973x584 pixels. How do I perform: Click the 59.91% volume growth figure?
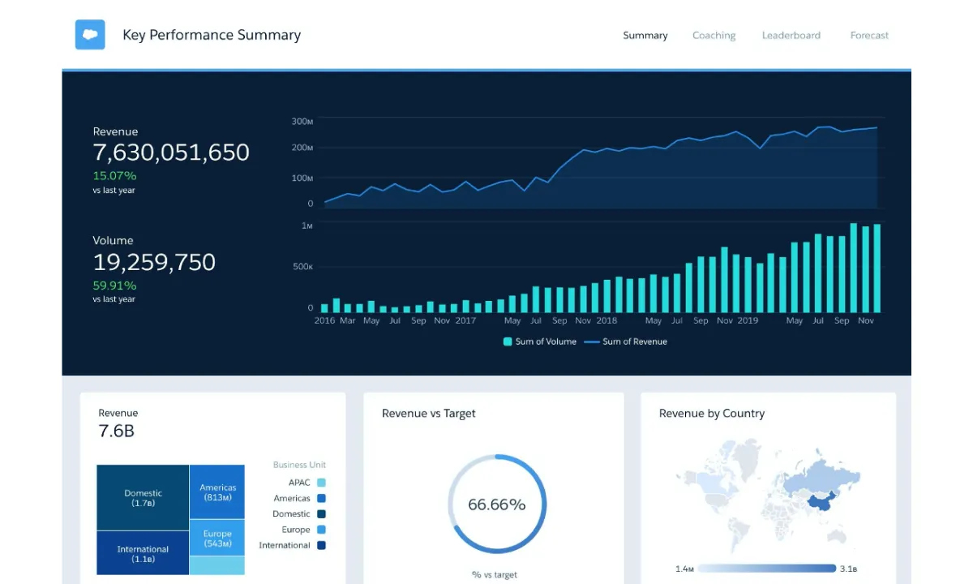114,286
